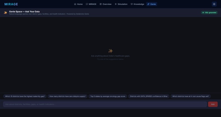Open the Home nav tab

point(78,4)
